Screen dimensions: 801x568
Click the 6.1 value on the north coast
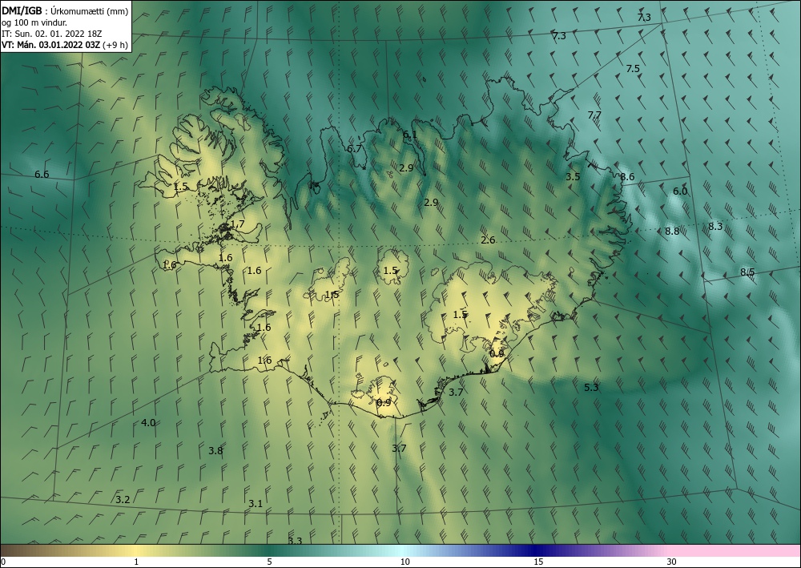click(x=410, y=135)
